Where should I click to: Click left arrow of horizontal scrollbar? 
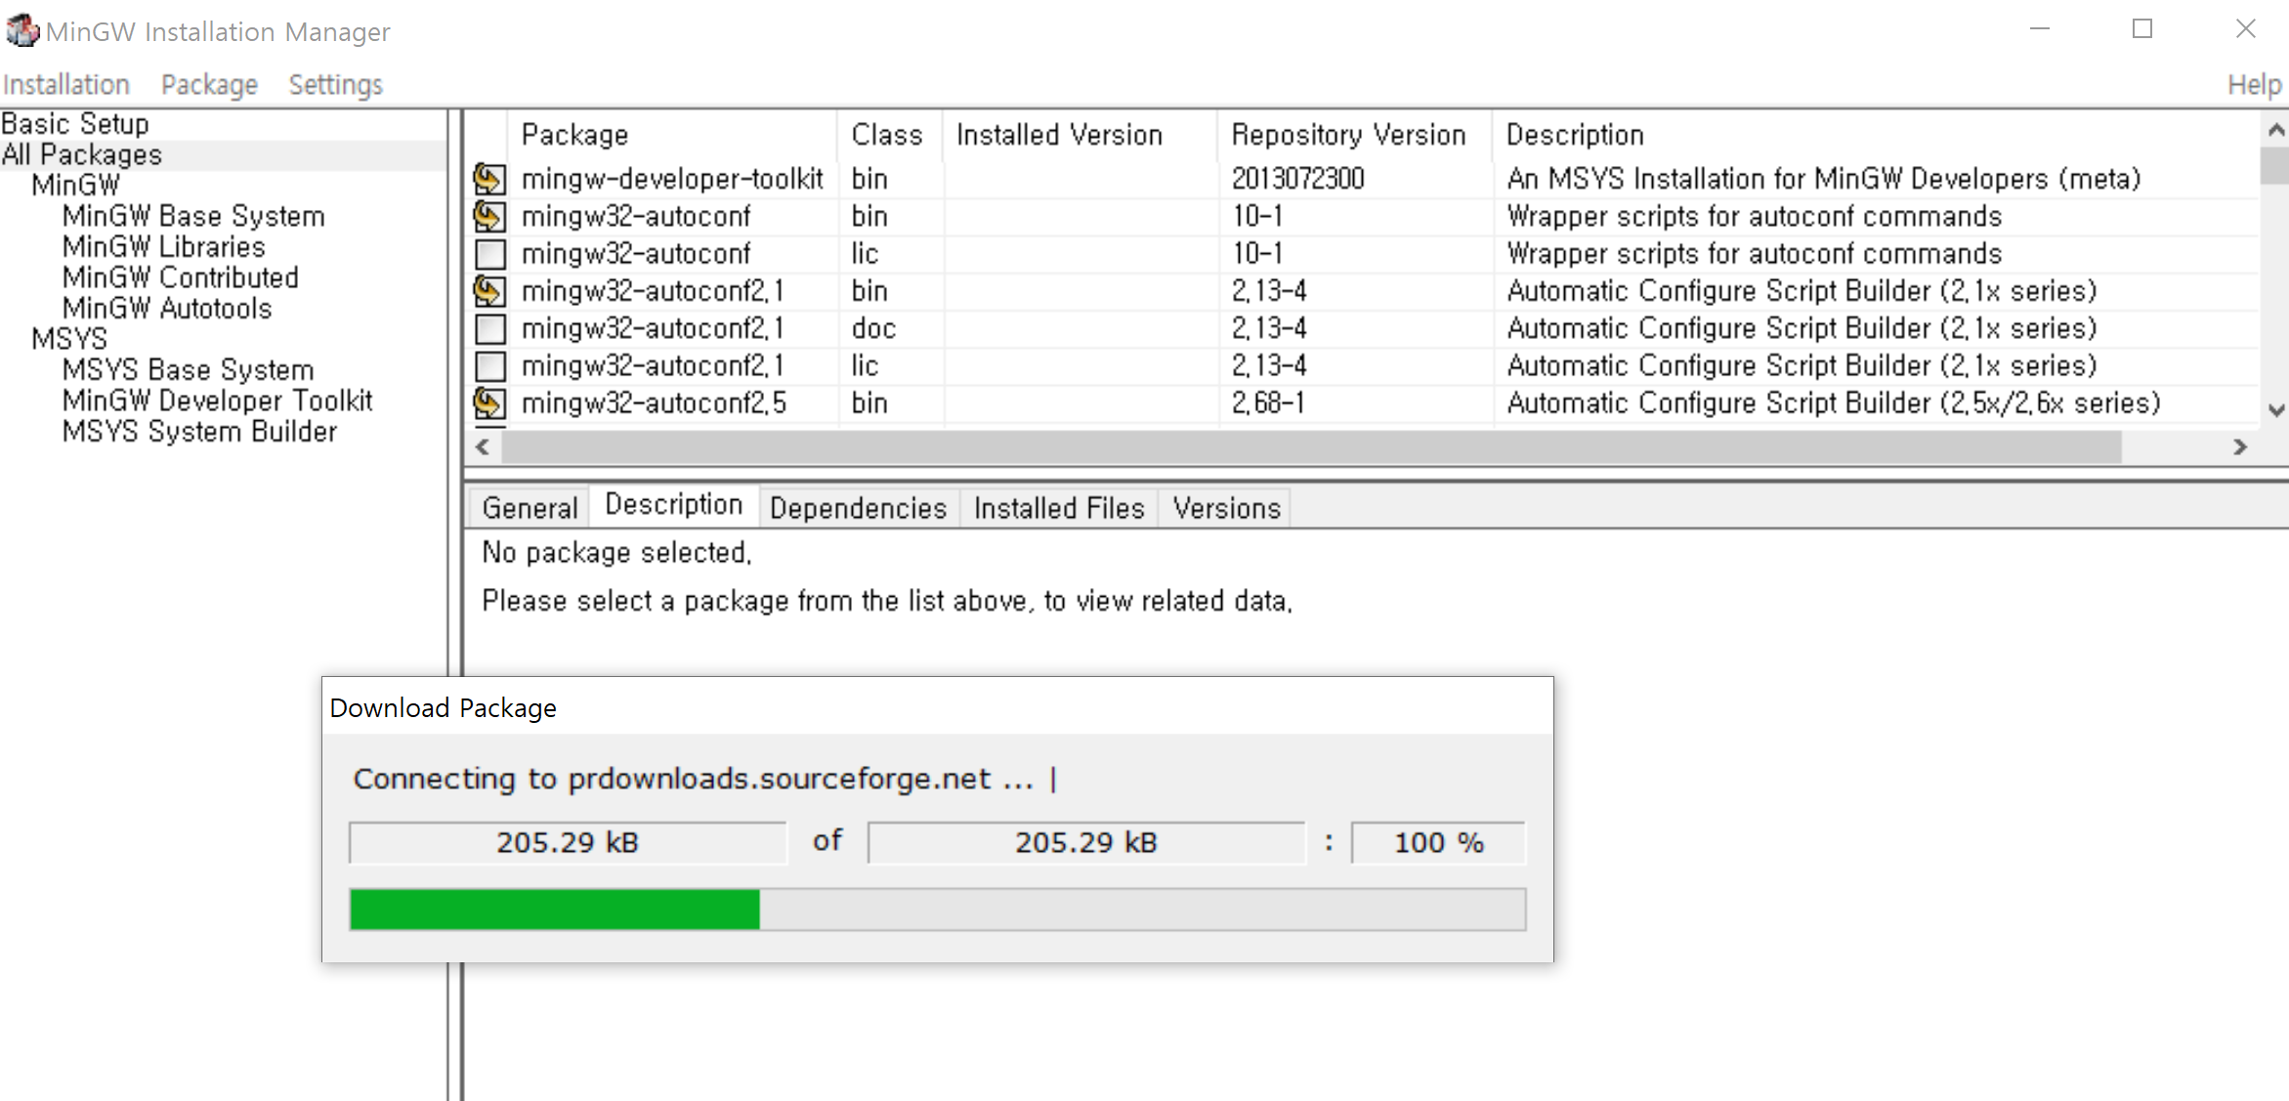[x=483, y=447]
